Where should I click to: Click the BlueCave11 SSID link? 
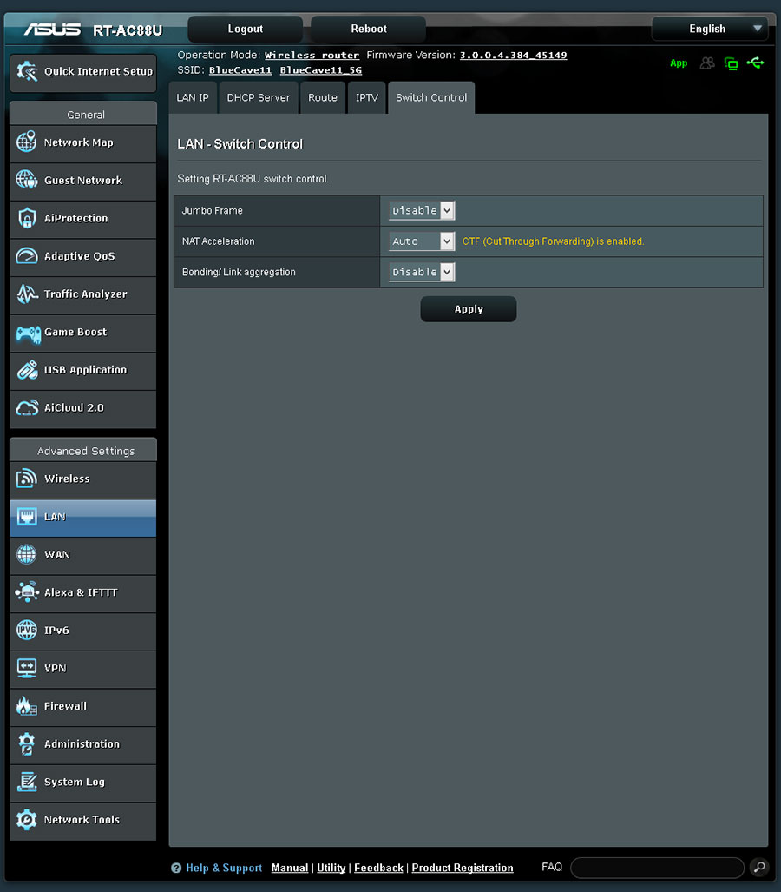point(240,70)
